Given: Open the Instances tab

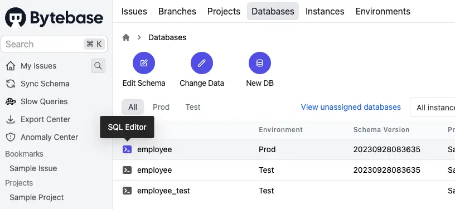Looking at the screenshot, I should tap(325, 11).
